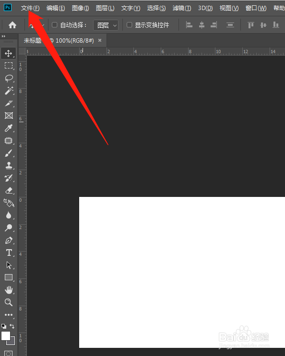Open the Edit Toolbar three-dots menu

click(9, 315)
